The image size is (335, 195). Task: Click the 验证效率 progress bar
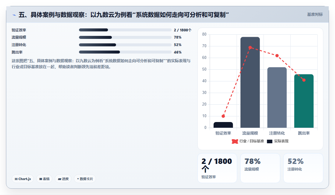tap(125, 30)
